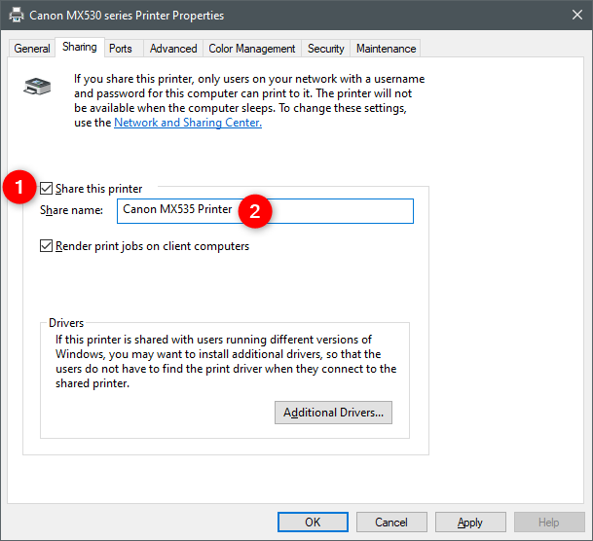Go to Color Management tab

click(252, 49)
